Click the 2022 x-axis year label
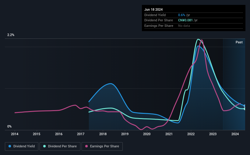Screen dimensions: 250x155 (x=191, y=134)
